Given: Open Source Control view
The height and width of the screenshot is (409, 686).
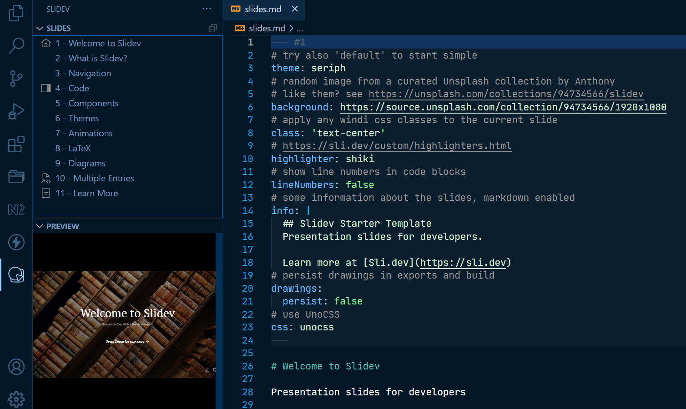Looking at the screenshot, I should (x=16, y=78).
